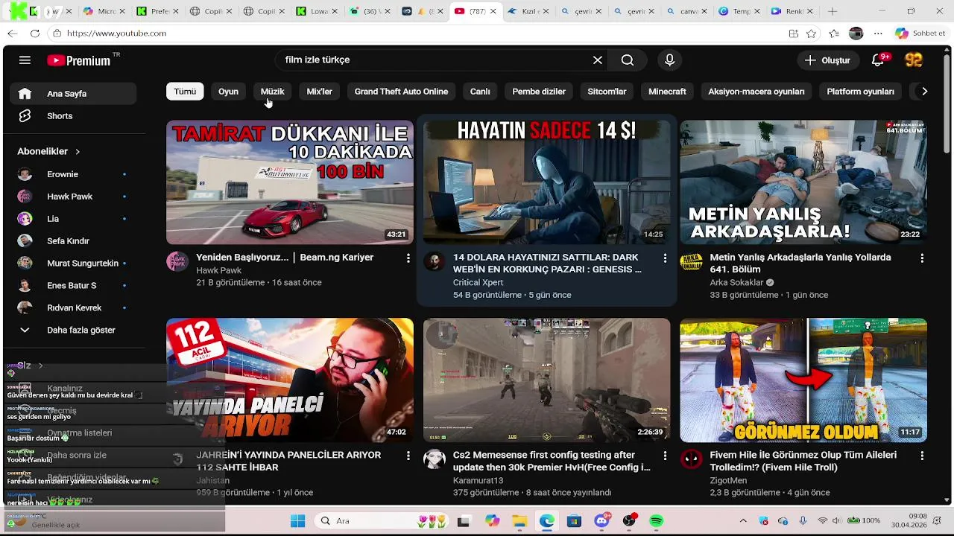
Task: Start voice search with the microphone
Action: 669,60
